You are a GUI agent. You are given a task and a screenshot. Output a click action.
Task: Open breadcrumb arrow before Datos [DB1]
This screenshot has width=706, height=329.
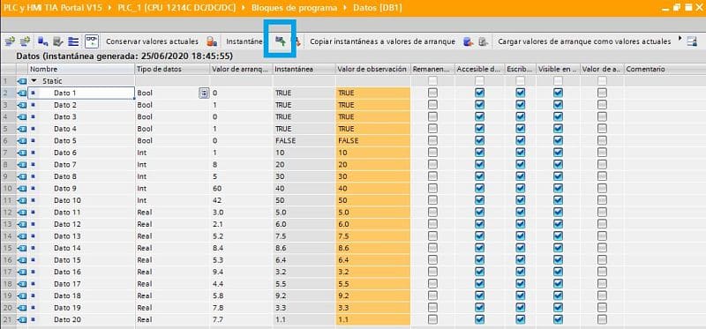[x=345, y=8]
